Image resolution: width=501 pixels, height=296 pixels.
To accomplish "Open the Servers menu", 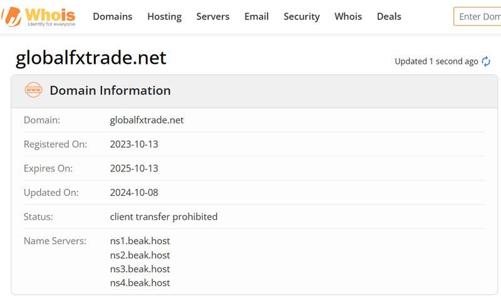I will (x=213, y=16).
